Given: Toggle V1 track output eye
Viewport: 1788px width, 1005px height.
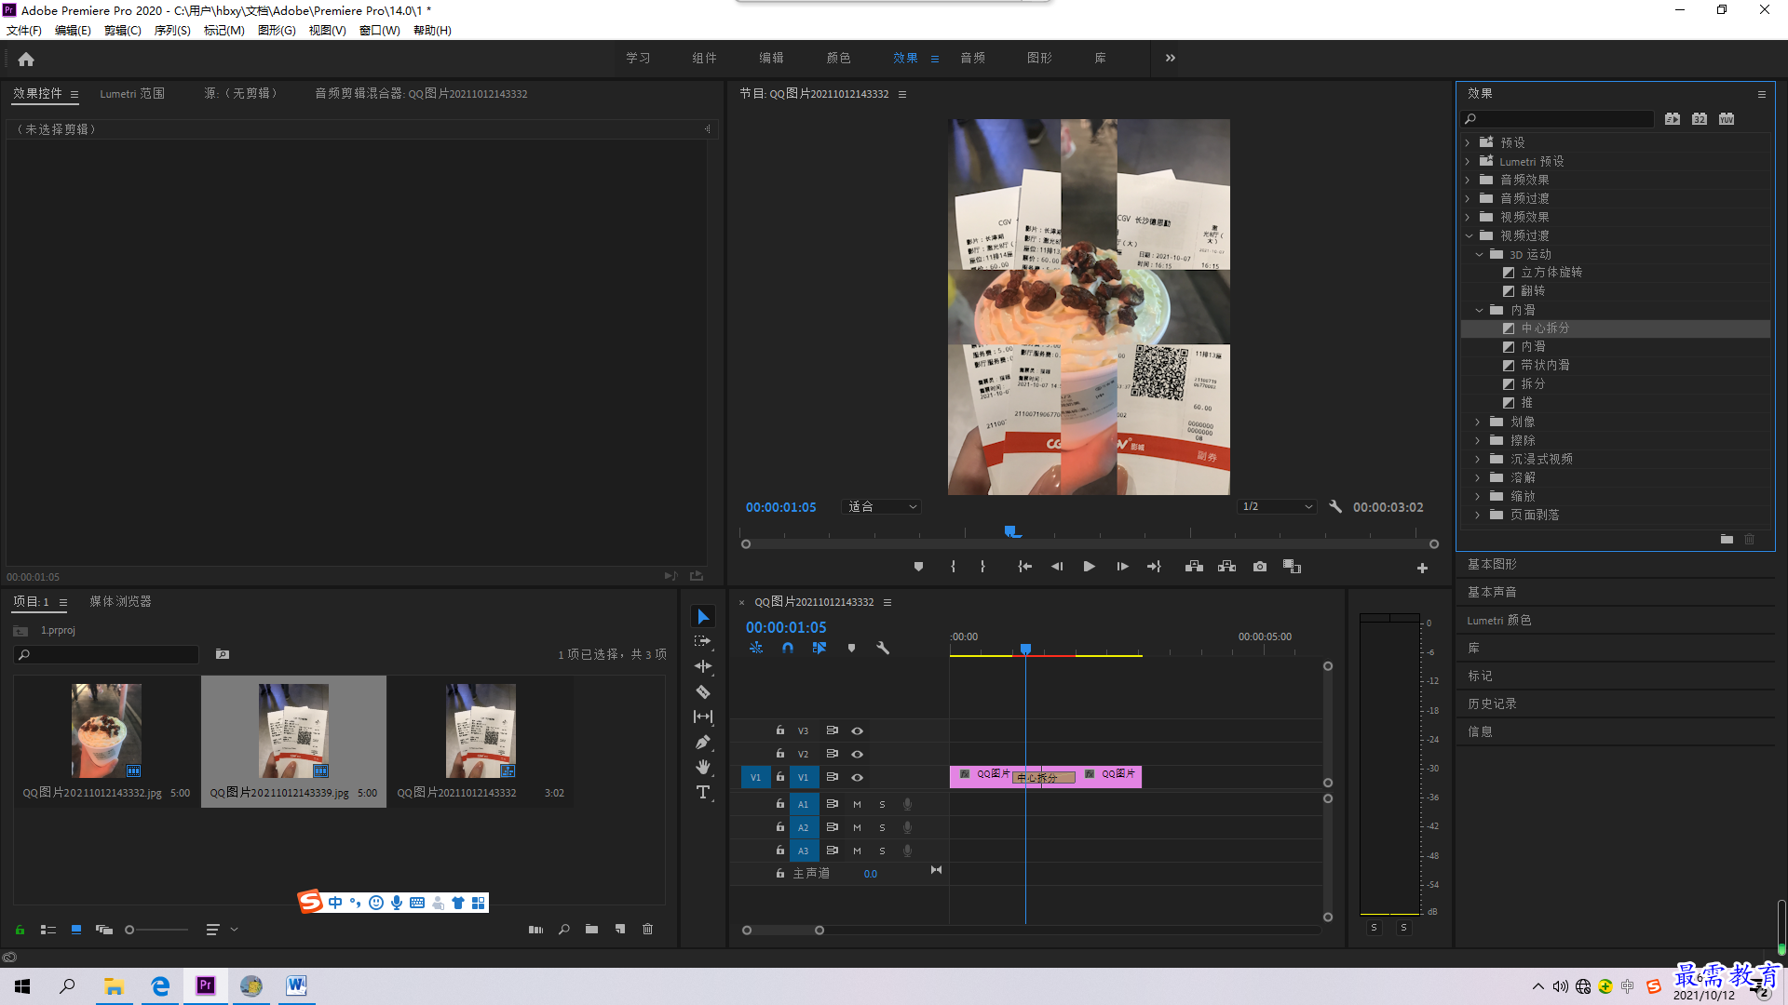Looking at the screenshot, I should tap(857, 777).
